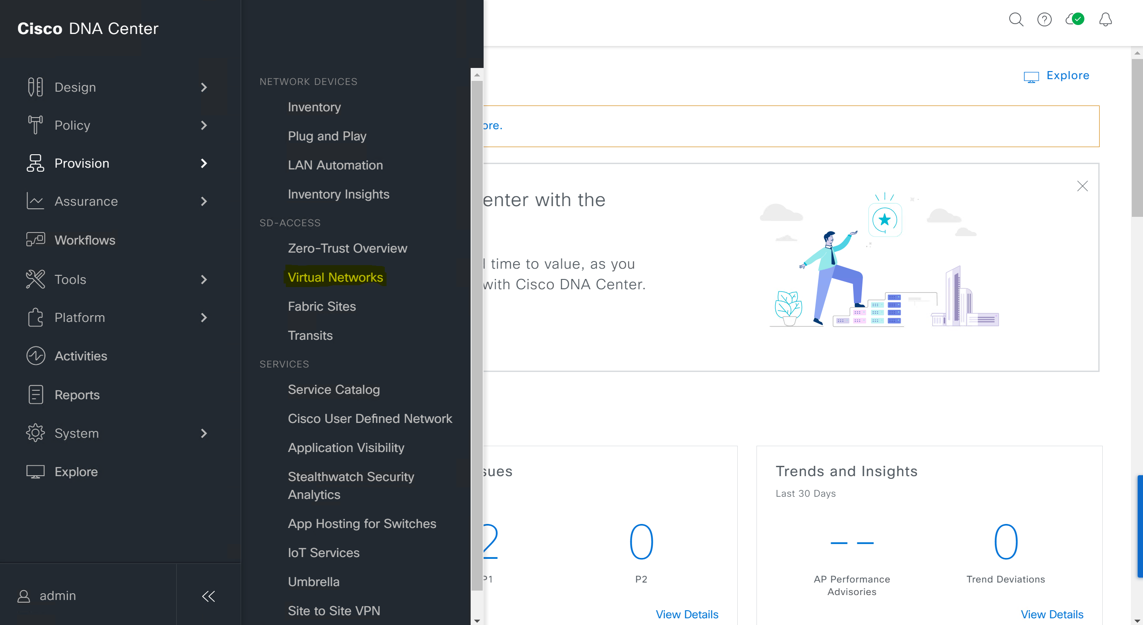Select the Activities icon
This screenshot has height=625, width=1143.
click(35, 356)
